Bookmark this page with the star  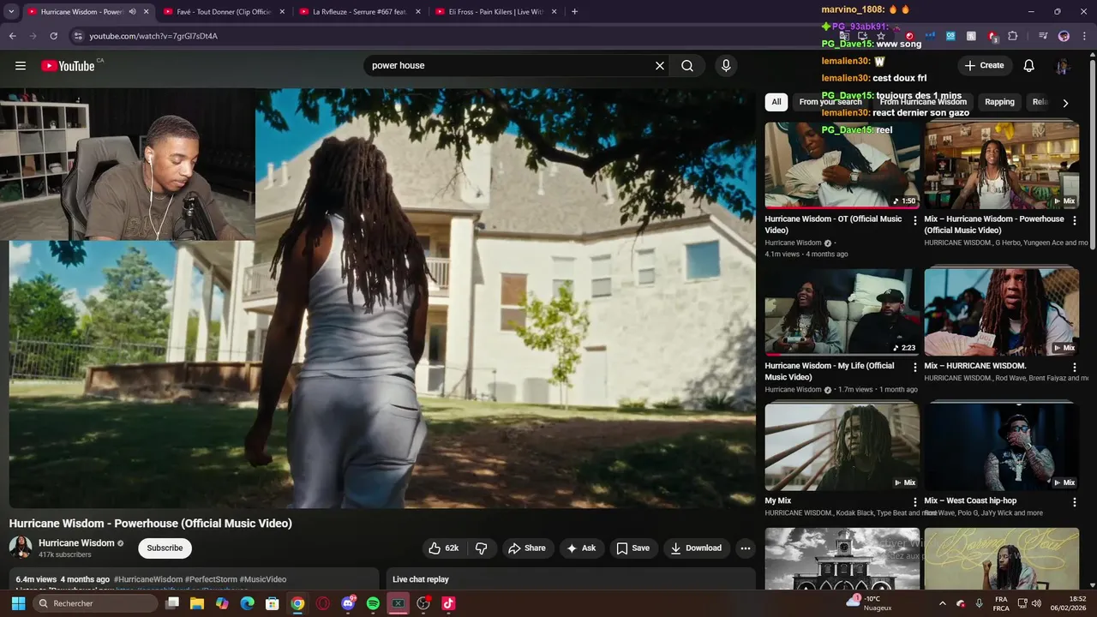pyautogui.click(x=881, y=36)
